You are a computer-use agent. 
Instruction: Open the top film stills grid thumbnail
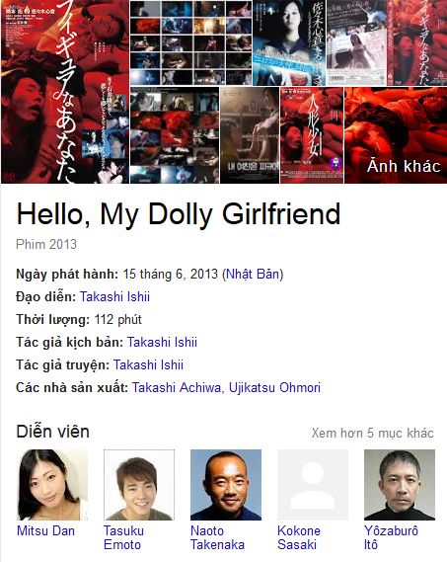[x=190, y=42]
